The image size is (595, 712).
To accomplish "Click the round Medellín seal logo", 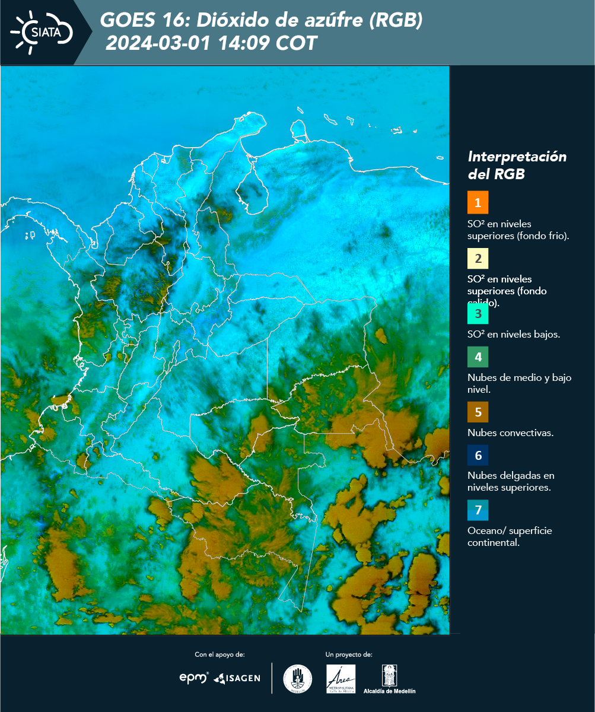I will click(297, 679).
